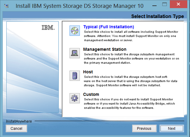This screenshot has width=190, height=137.
Task: Click the IBM logo in side panel
Action: 48,27
